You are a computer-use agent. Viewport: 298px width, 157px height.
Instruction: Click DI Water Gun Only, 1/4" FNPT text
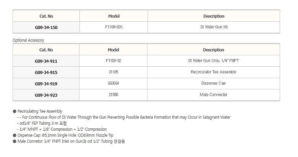[x=214, y=61]
